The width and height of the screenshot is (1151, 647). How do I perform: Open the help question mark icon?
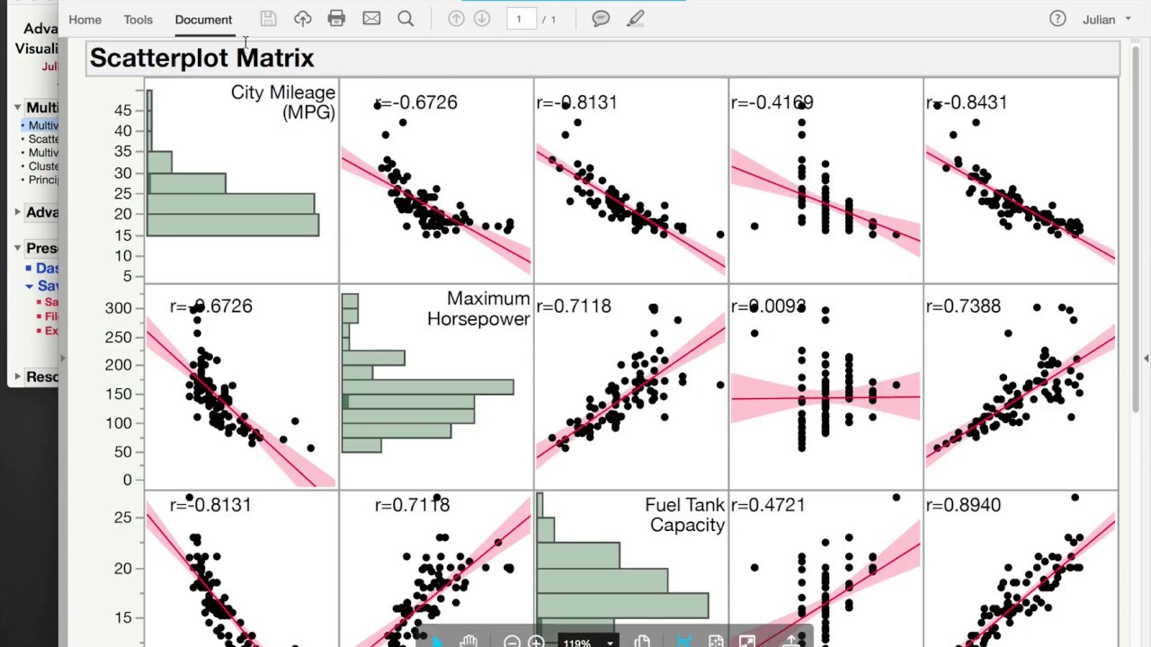tap(1057, 19)
